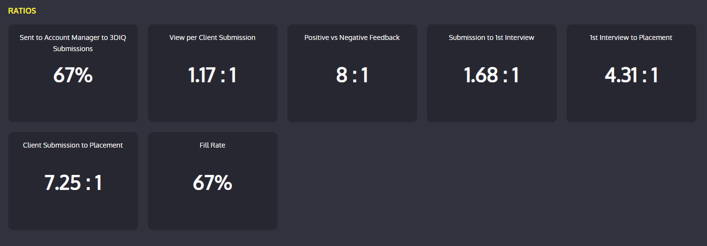Click the View per Client Submission title

213,38
